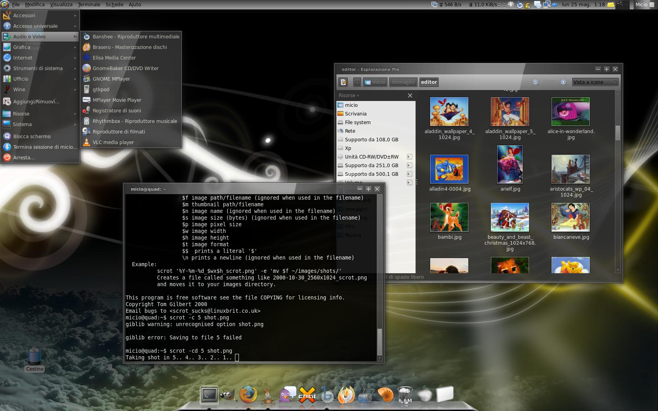This screenshot has width=658, height=411.
Task: Open Aggiungi/Rimuovi applications entry
Action: 40,101
